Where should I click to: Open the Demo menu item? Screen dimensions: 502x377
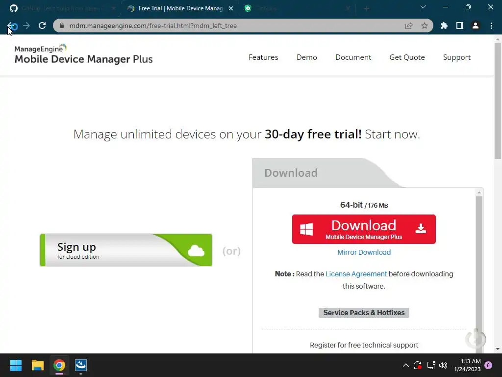click(x=307, y=57)
